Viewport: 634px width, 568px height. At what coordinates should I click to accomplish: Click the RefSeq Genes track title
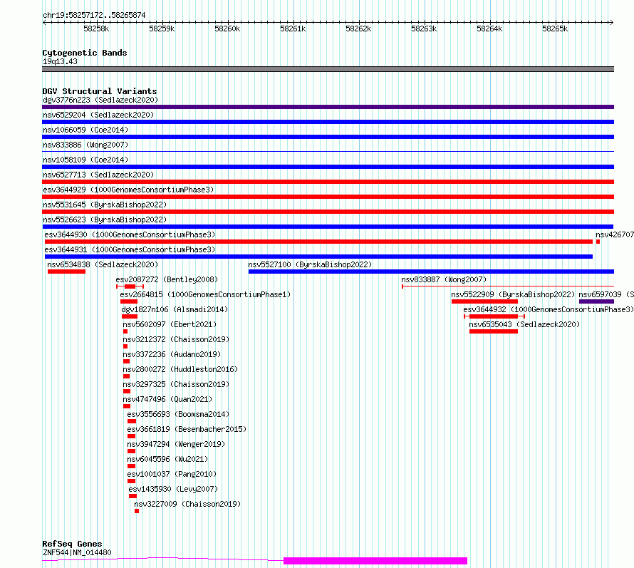(x=72, y=544)
